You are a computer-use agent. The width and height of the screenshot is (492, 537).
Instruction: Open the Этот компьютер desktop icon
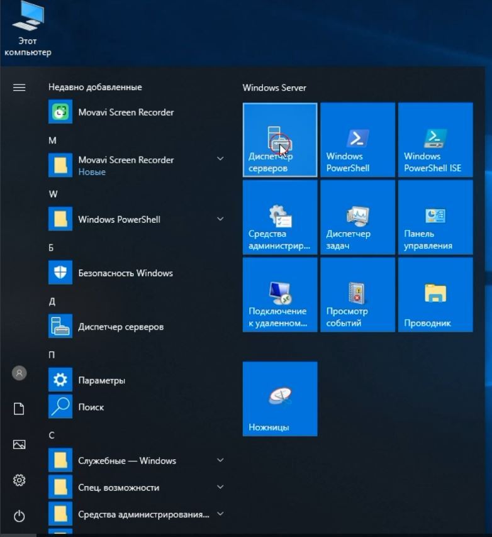(x=28, y=29)
